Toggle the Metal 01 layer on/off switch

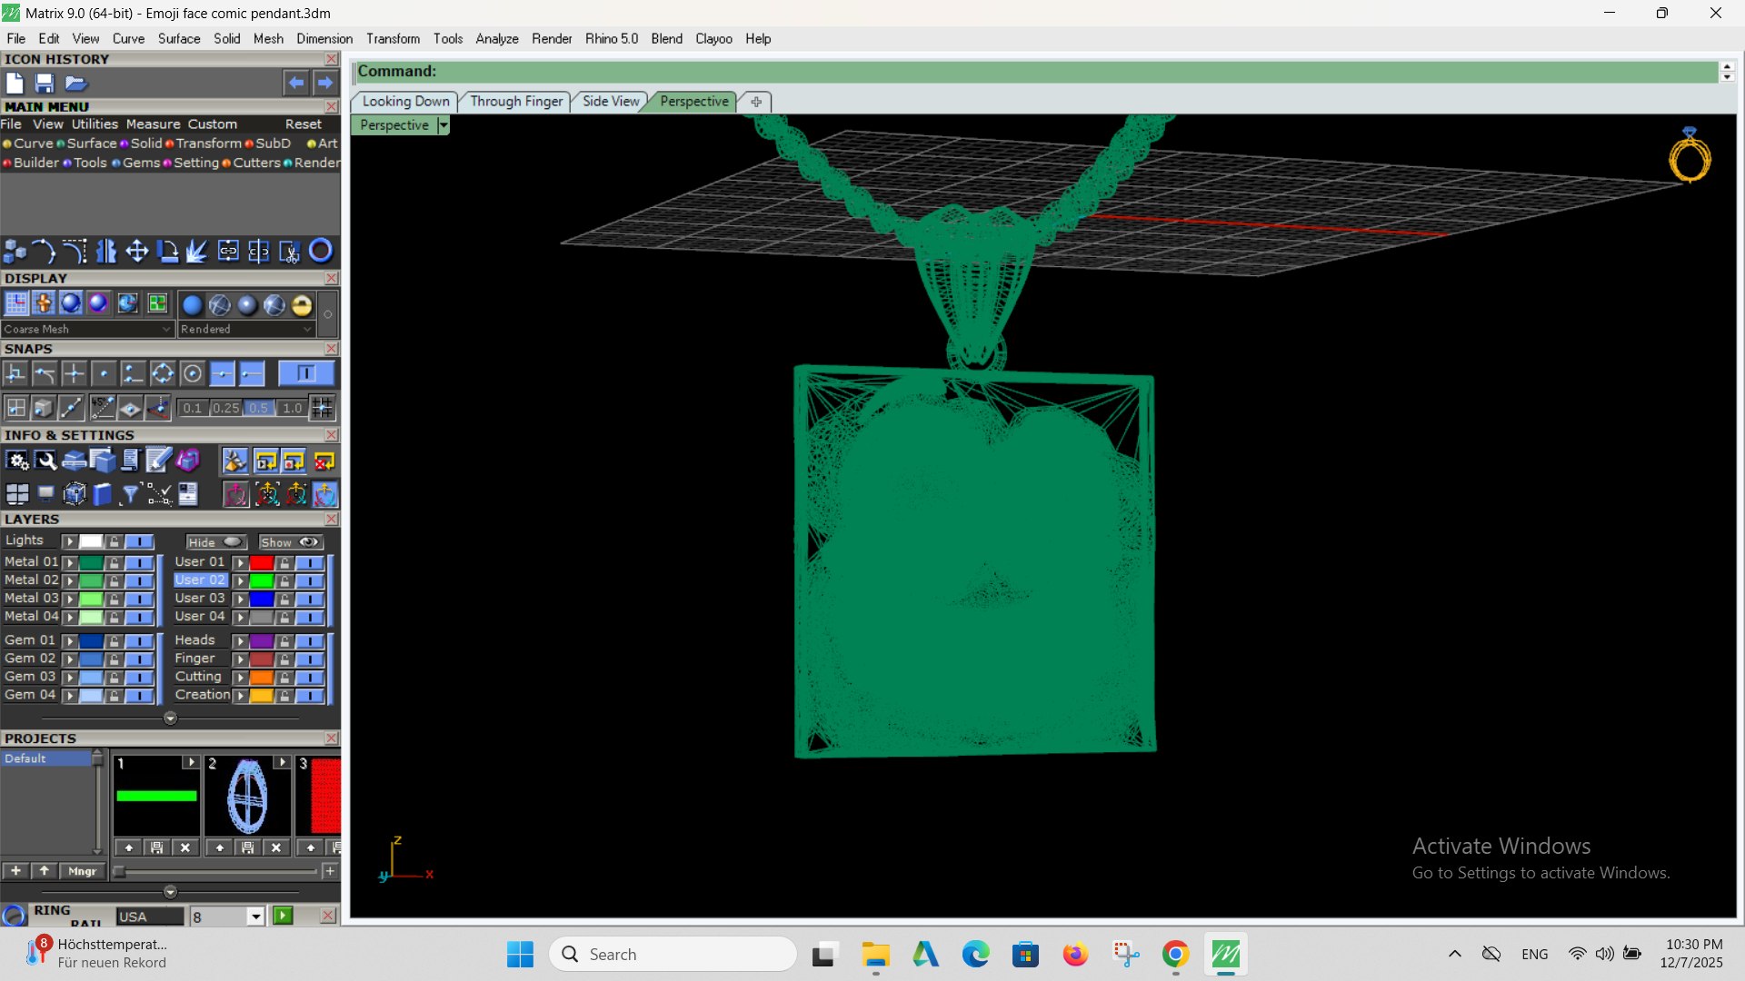tap(140, 562)
